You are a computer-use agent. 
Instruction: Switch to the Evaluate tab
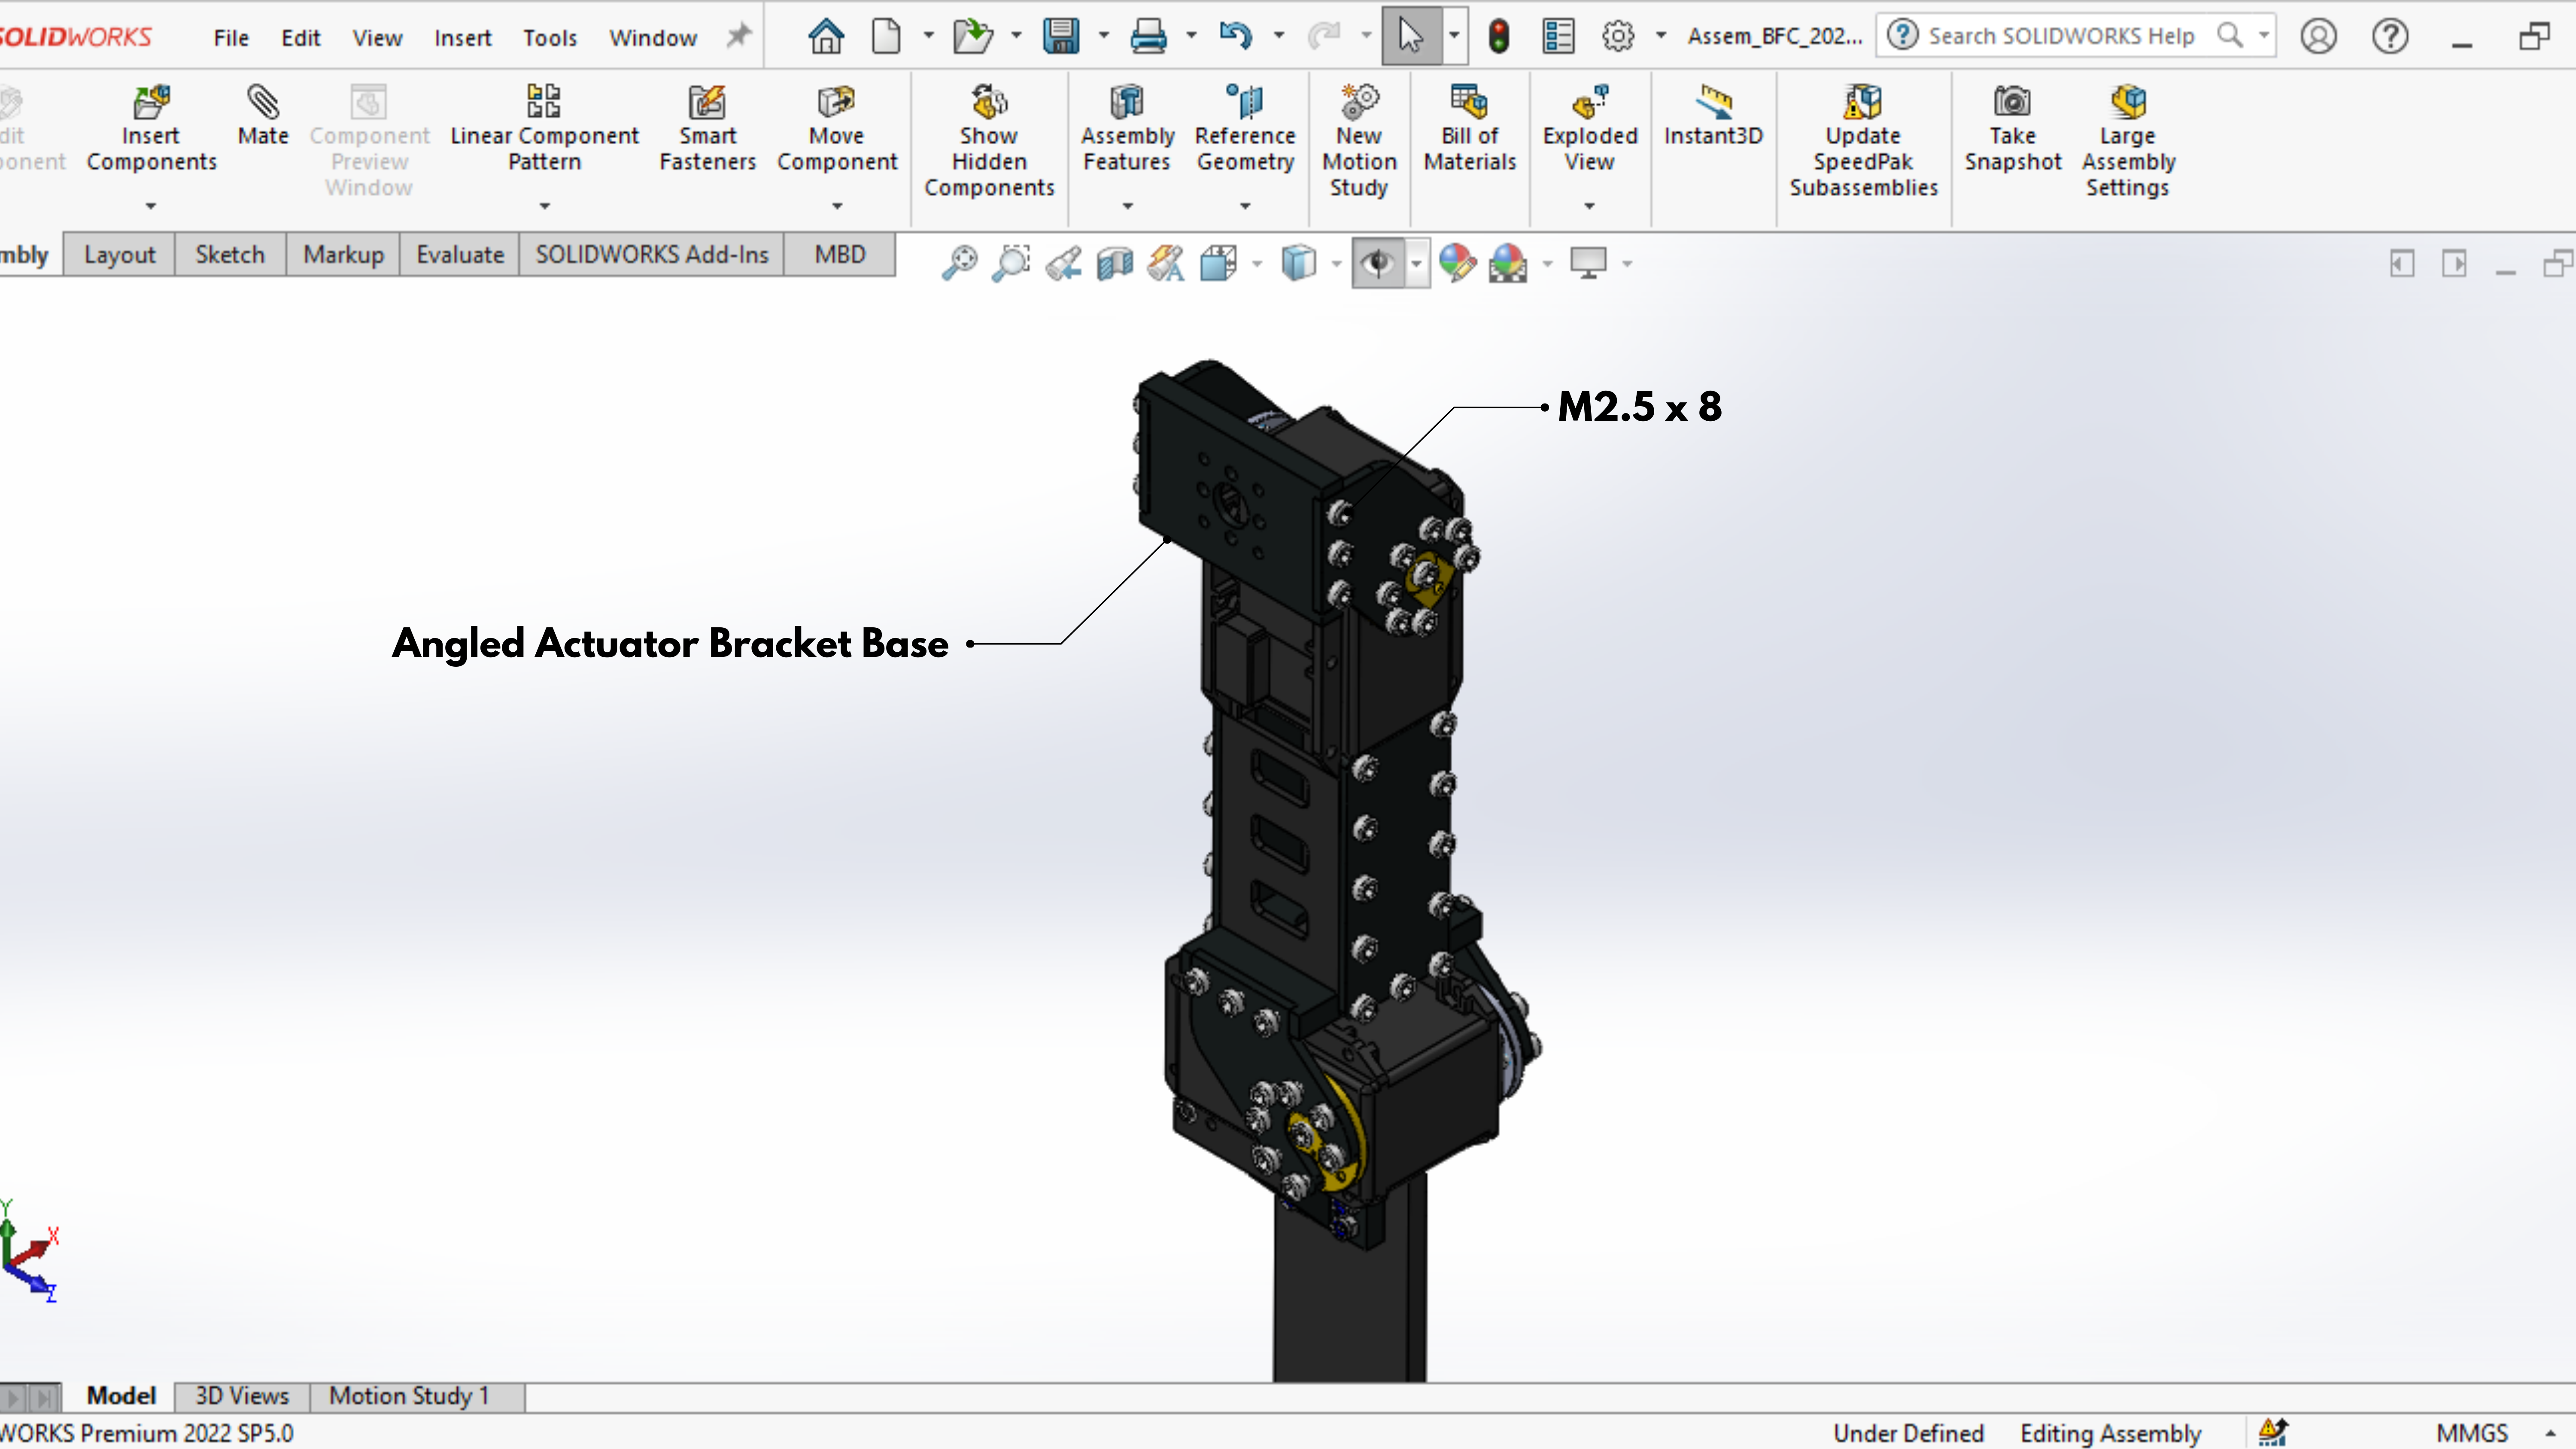click(x=460, y=255)
